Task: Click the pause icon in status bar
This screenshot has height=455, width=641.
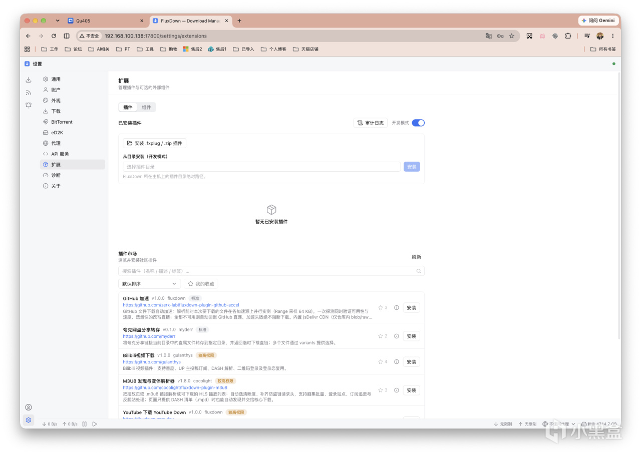Action: 85,424
